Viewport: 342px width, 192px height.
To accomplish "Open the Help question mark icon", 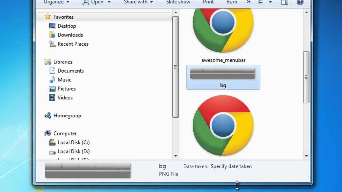I will (300, 2).
